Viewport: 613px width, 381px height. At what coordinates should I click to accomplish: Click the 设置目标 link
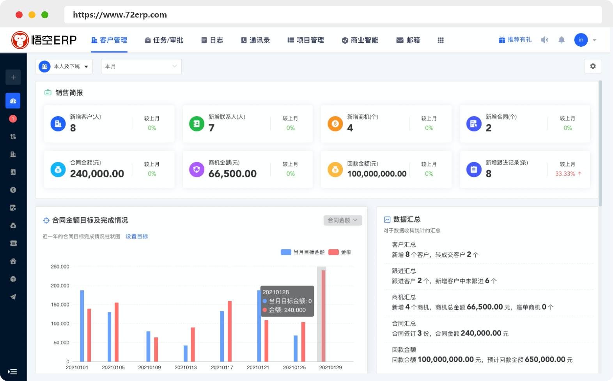point(137,236)
